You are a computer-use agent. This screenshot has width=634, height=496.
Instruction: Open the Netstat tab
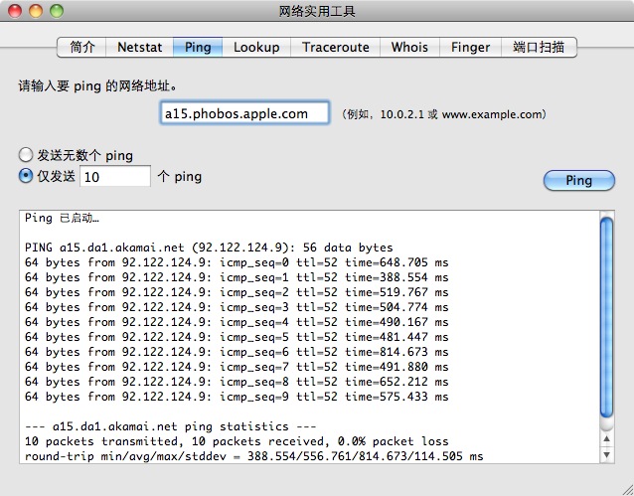coord(139,48)
